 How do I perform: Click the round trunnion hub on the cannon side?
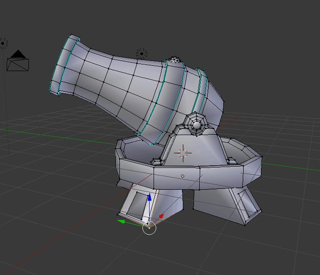pyautogui.click(x=196, y=124)
